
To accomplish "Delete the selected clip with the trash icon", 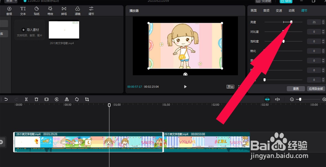I will click(36, 100).
